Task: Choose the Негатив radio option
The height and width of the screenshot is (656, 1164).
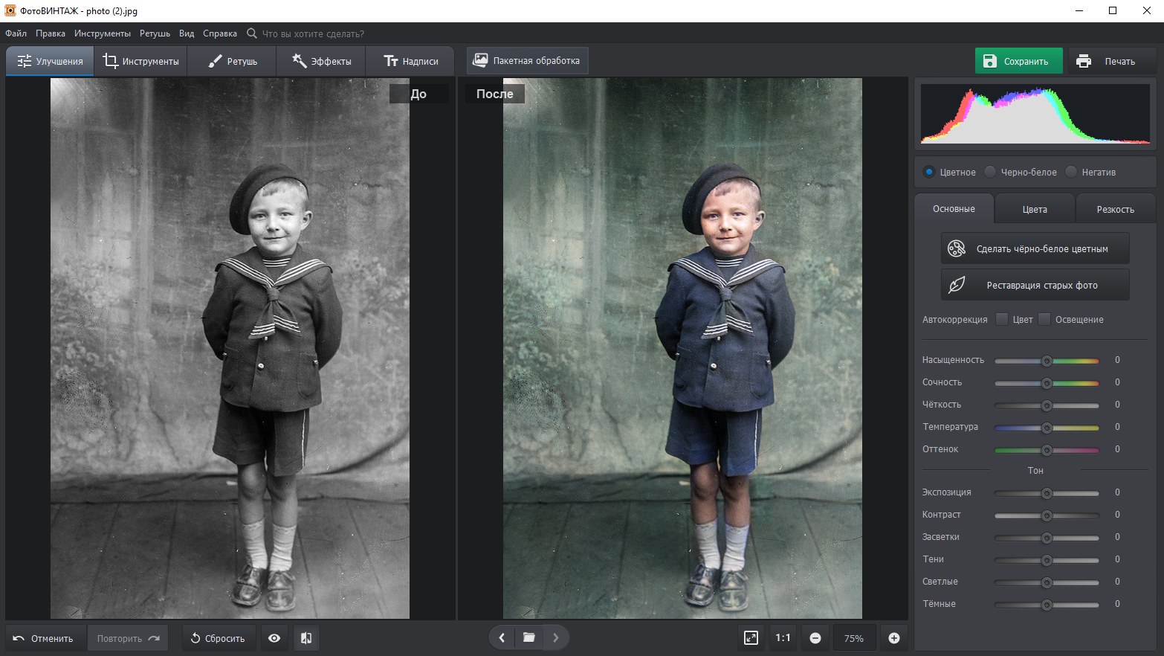Action: pos(1071,172)
